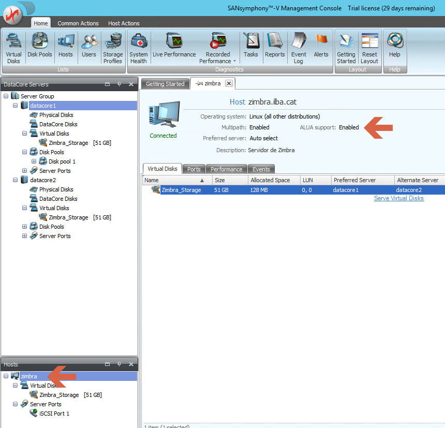Sort by the Allocated Space column
Screen dimensions: 445x428
click(x=274, y=180)
